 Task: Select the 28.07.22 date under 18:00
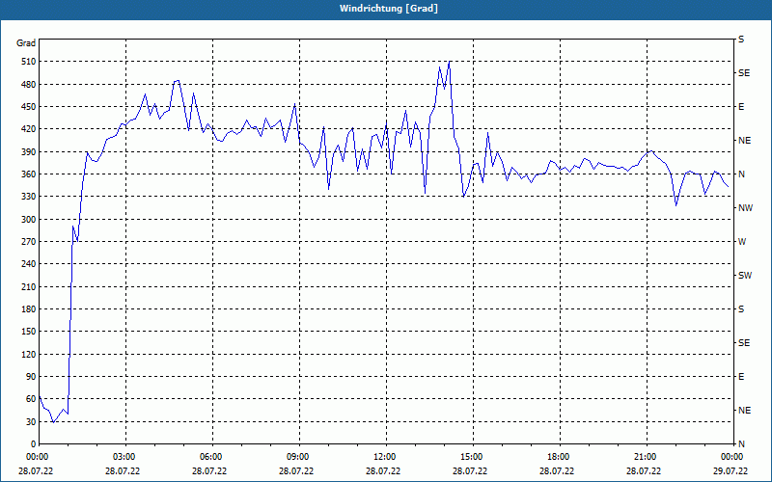[x=557, y=471]
